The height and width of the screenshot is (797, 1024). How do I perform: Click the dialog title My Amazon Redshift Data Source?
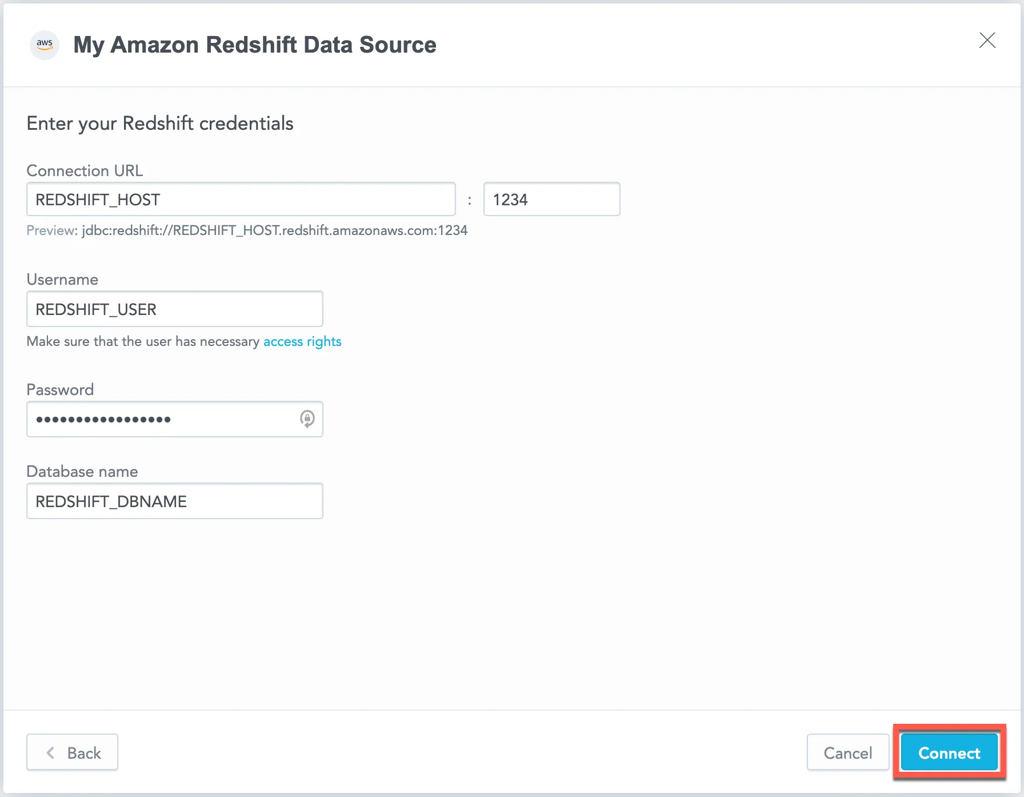tap(255, 45)
